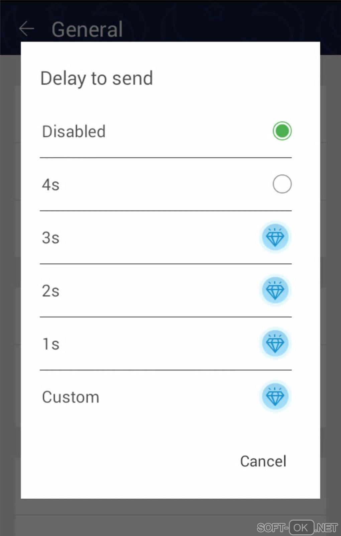Open the Custom delay option label
The height and width of the screenshot is (536, 341).
tap(71, 397)
